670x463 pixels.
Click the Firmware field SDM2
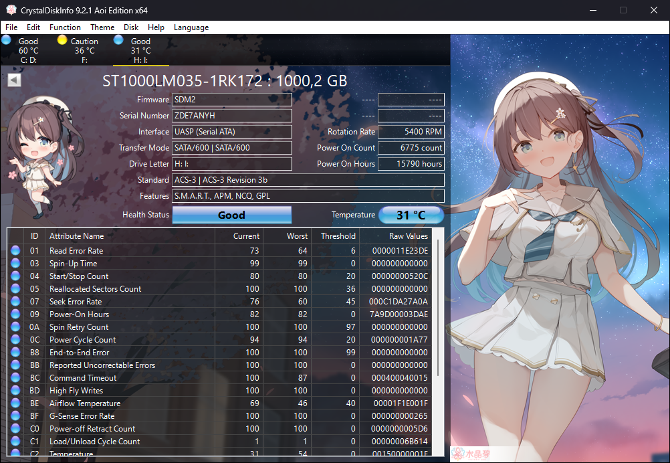click(232, 100)
